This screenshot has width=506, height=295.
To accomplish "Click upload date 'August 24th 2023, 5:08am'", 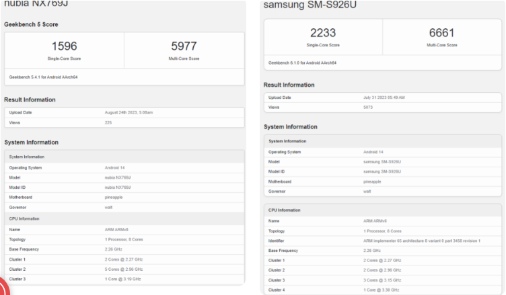I will (129, 112).
